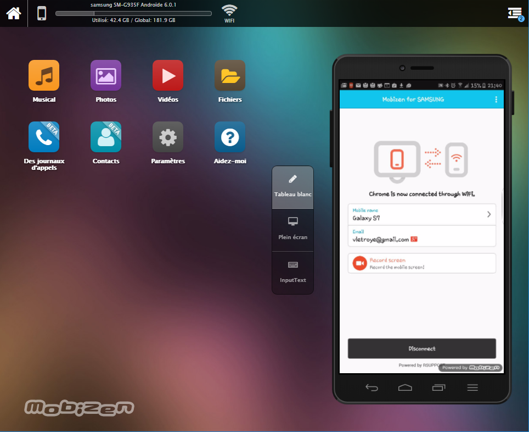Image resolution: width=529 pixels, height=432 pixels.
Task: Click the phone device icon in top bar
Action: 42,14
